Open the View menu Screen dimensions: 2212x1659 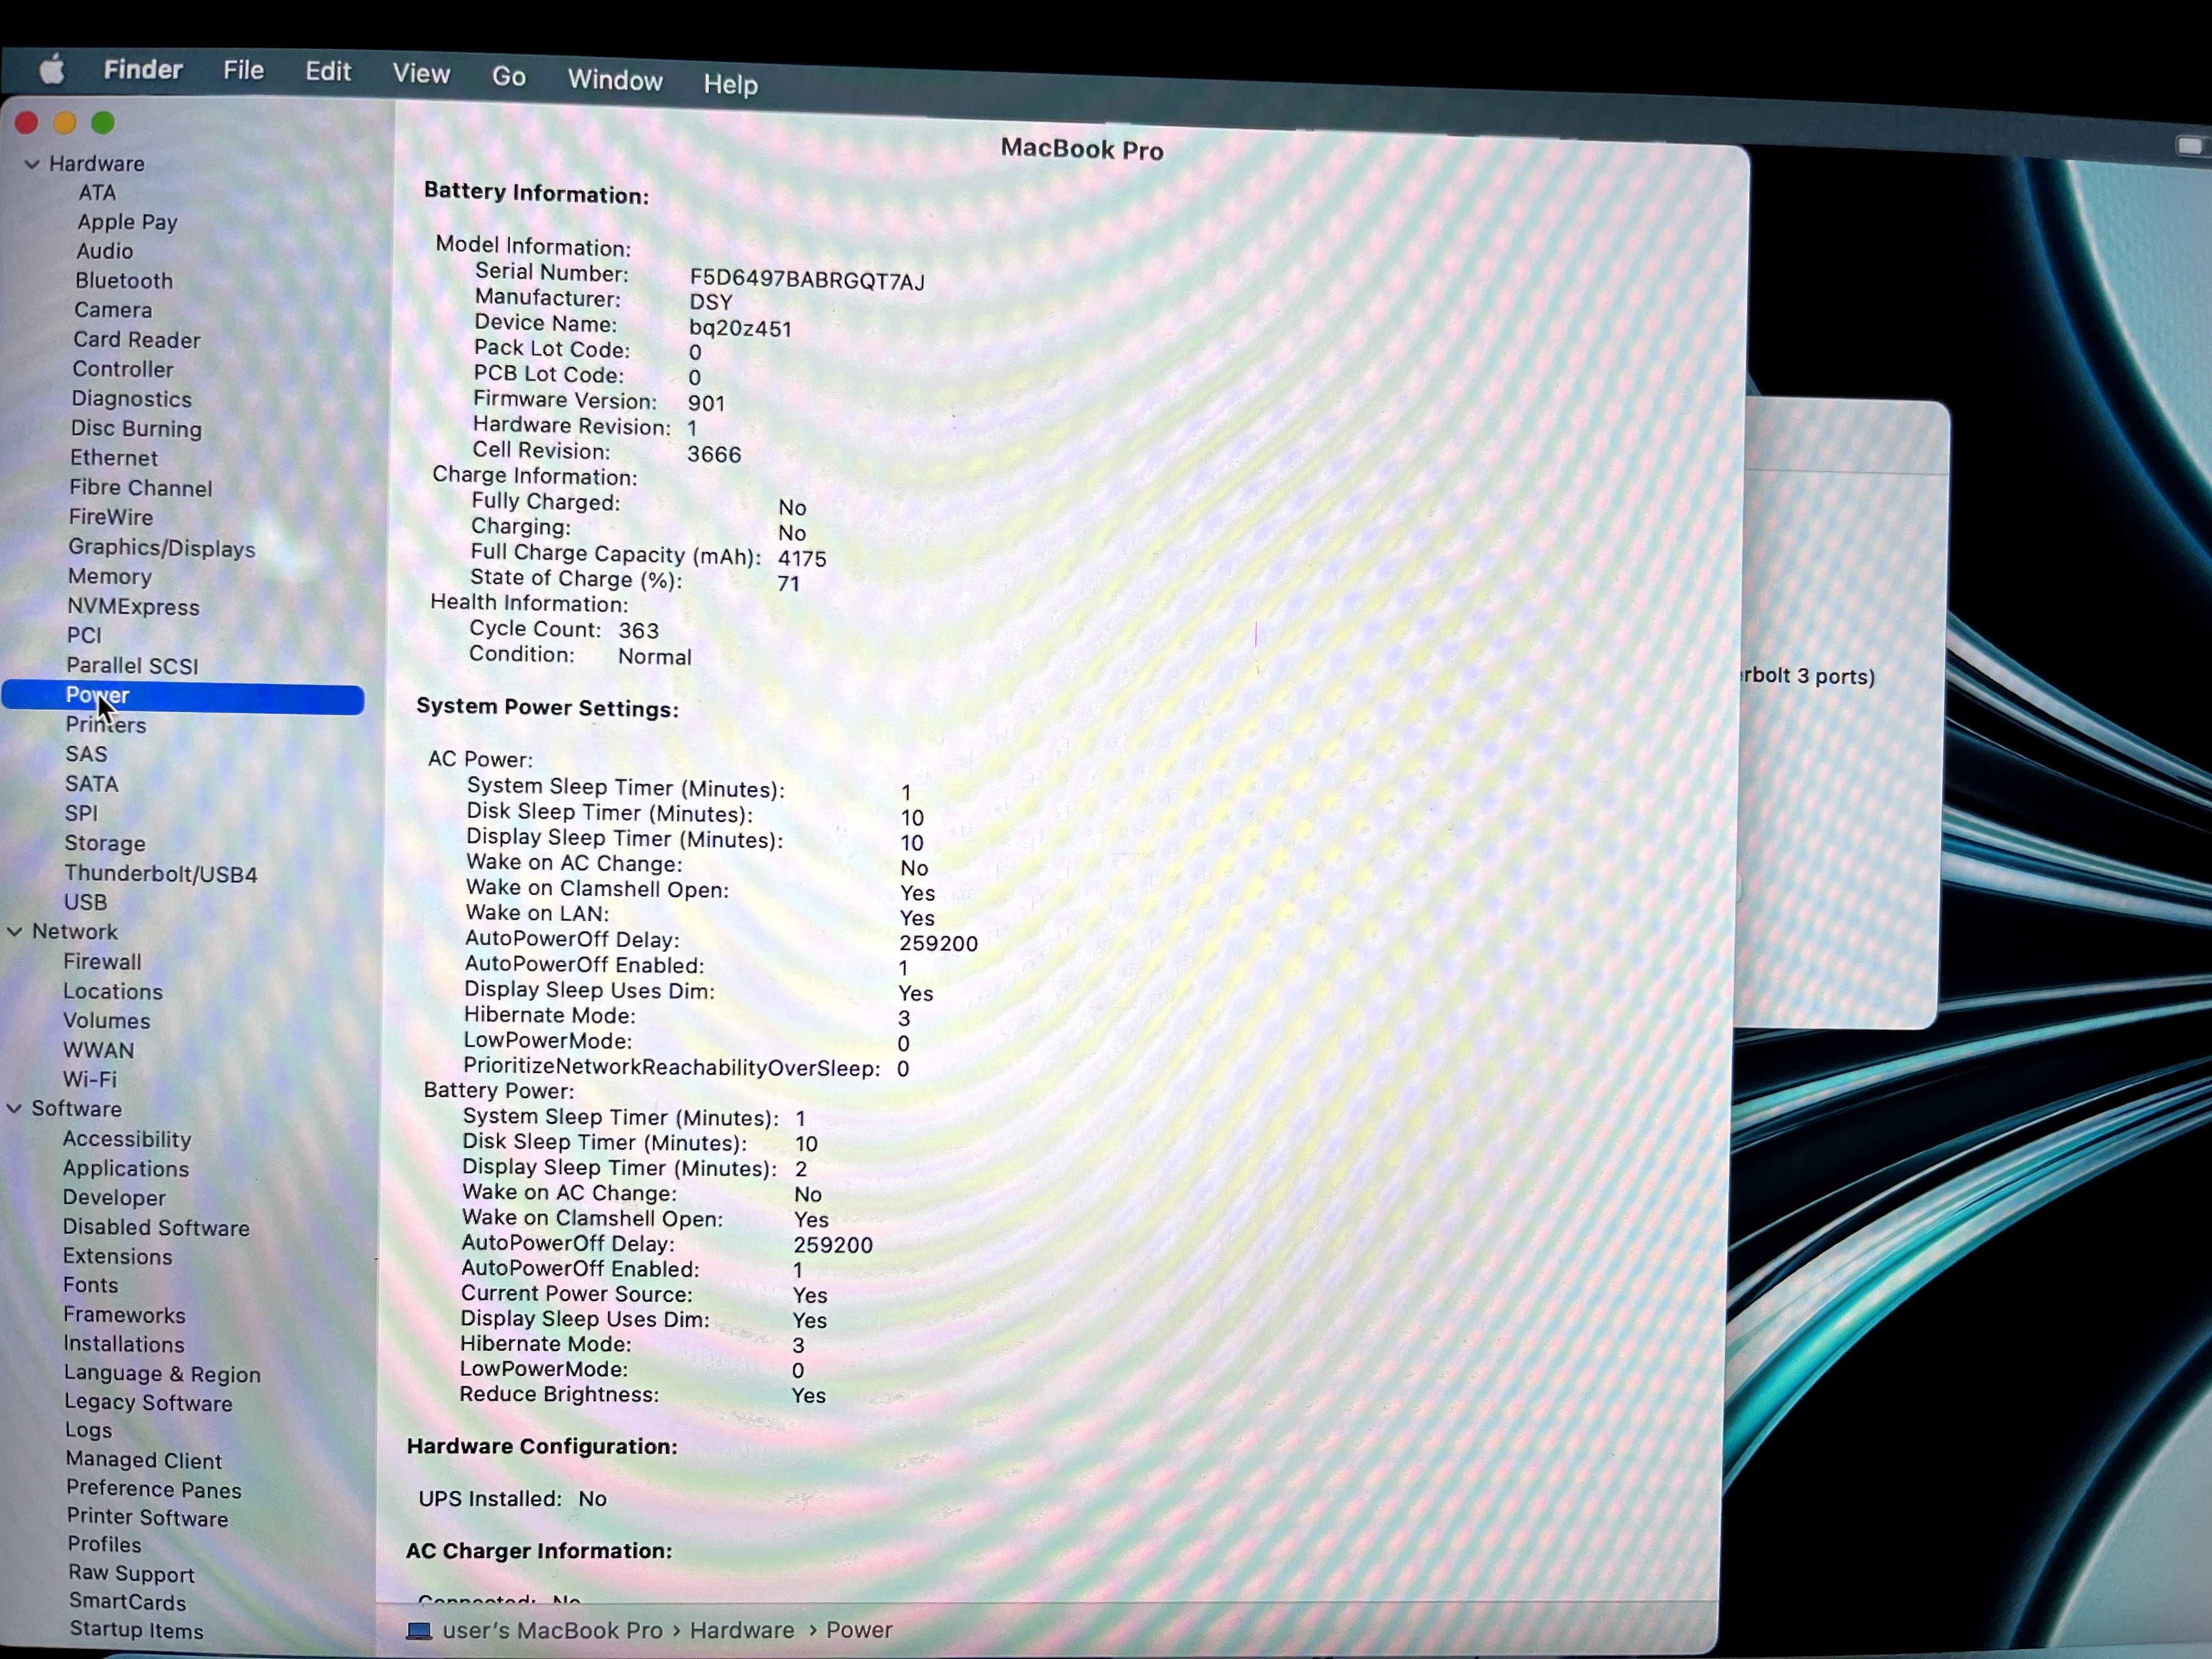(x=421, y=74)
